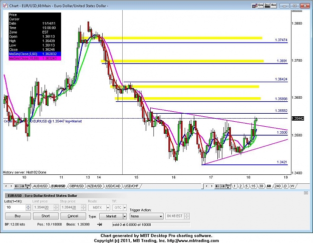
Task: Select the 15 minute interval tab
Action: click(x=253, y=186)
